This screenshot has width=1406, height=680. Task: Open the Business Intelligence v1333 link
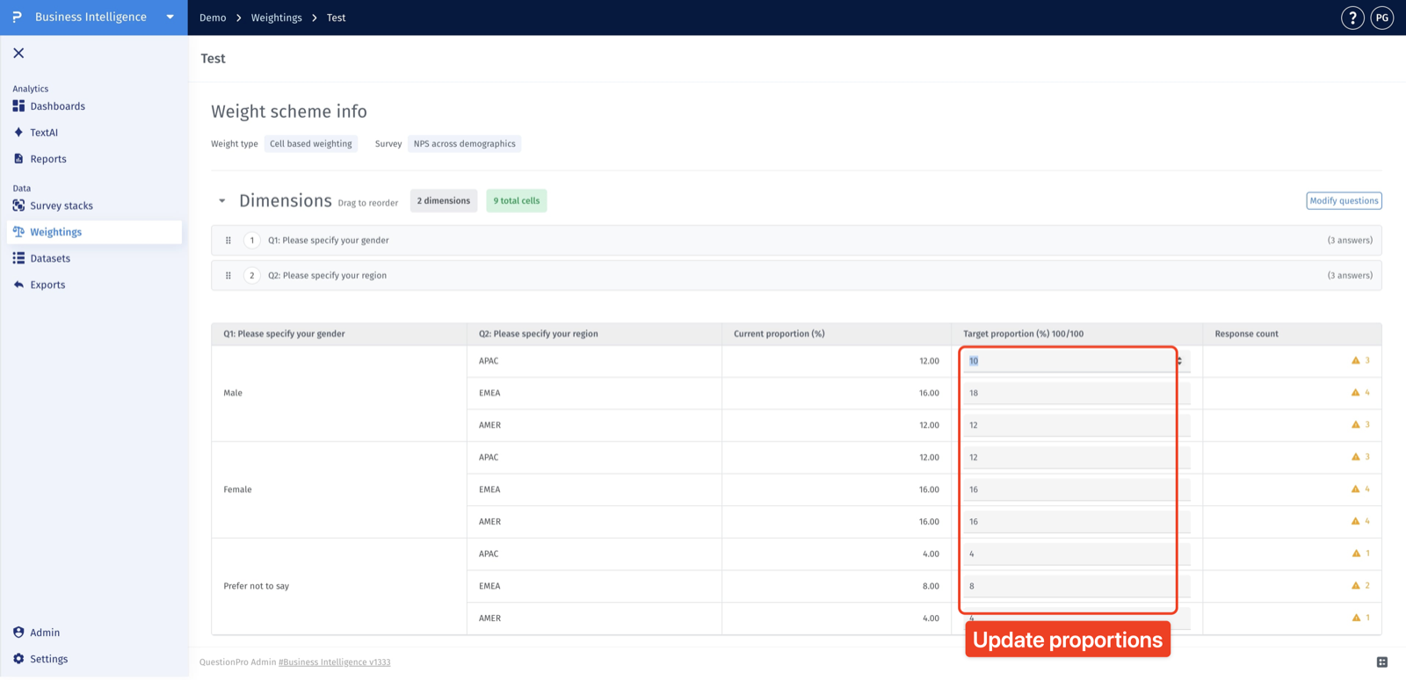335,662
